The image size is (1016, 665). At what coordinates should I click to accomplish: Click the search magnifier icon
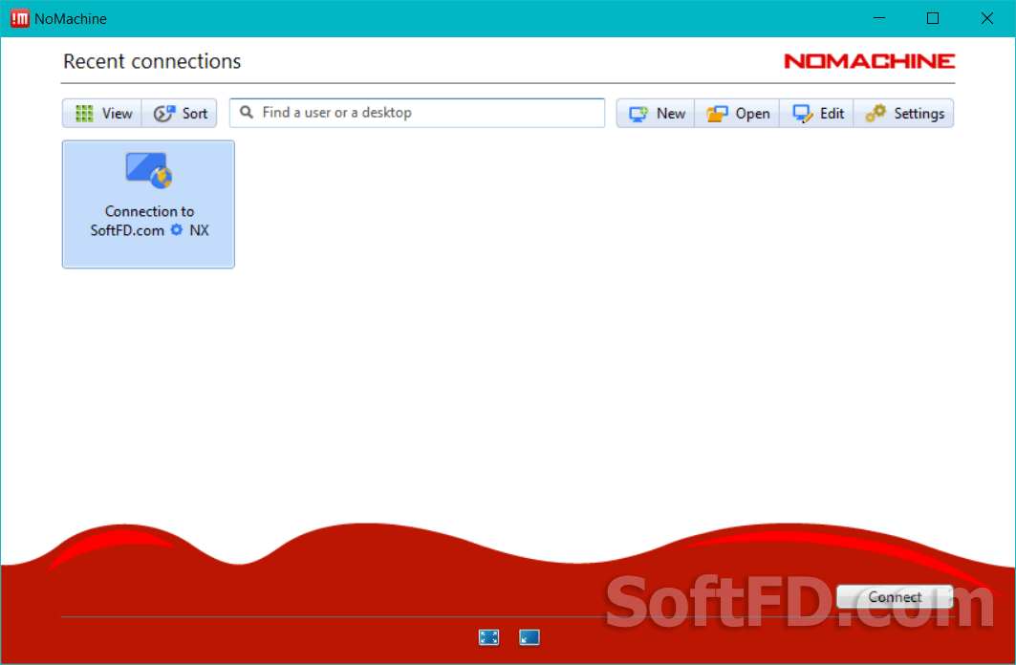[x=247, y=112]
